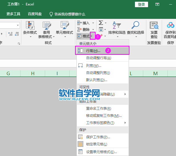Expand the Fill dropdown arrow
This screenshot has height=156, width=176.
click(105, 29)
